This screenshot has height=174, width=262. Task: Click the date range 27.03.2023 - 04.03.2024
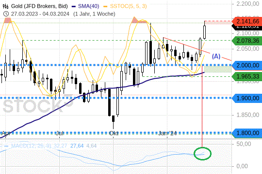(x=40, y=14)
